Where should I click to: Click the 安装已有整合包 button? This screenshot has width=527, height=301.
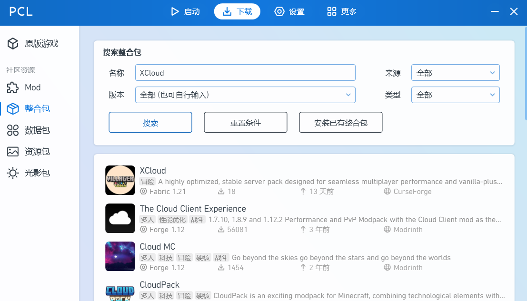click(x=341, y=123)
